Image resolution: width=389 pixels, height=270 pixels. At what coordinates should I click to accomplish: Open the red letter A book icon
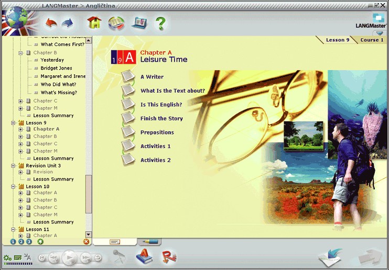144,256
